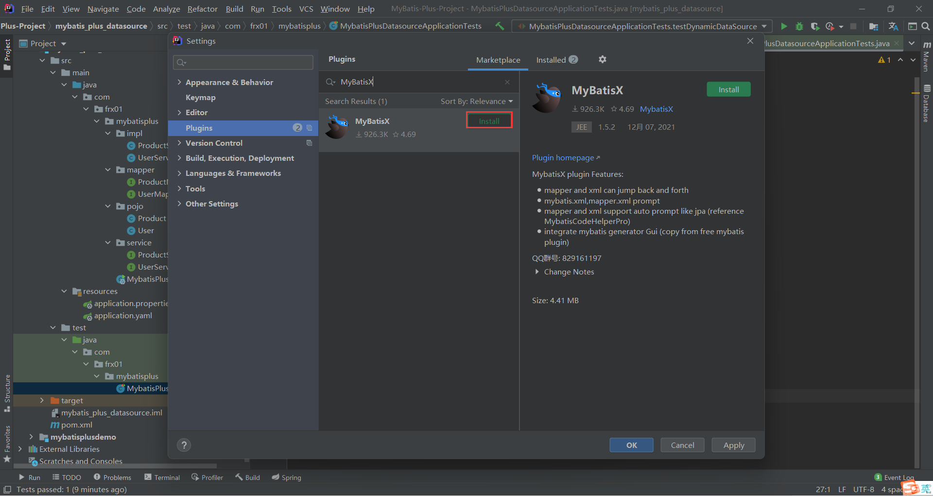Viewport: 933px width, 496px height.
Task: Click the Apply button
Action: click(x=733, y=445)
